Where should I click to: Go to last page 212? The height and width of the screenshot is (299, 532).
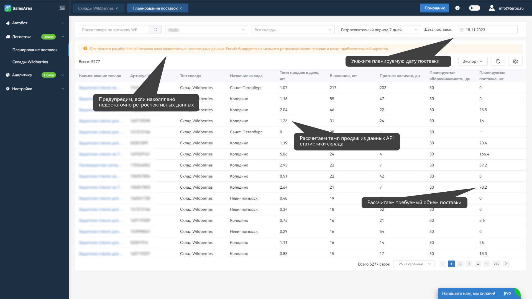tap(497, 264)
